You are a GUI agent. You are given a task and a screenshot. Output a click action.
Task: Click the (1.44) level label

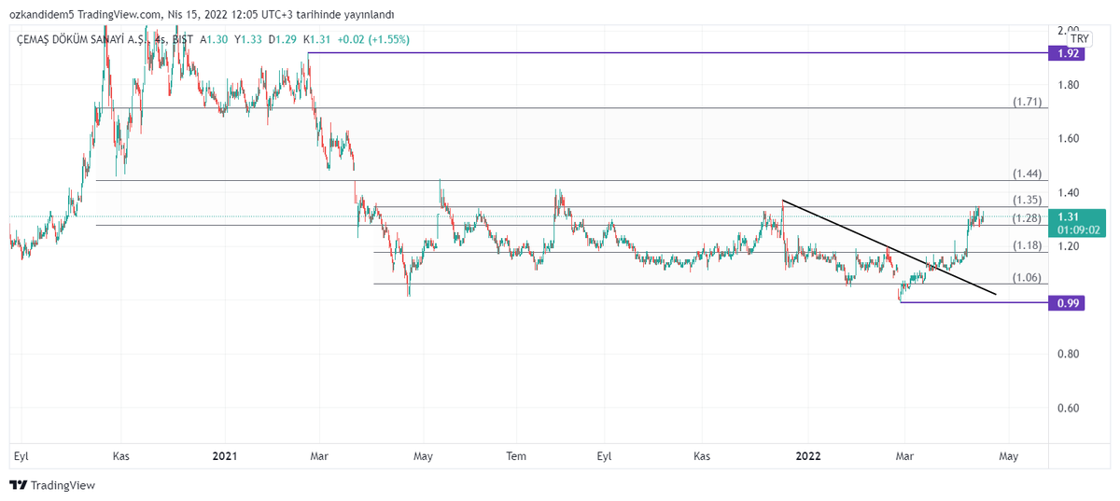[x=1027, y=174]
